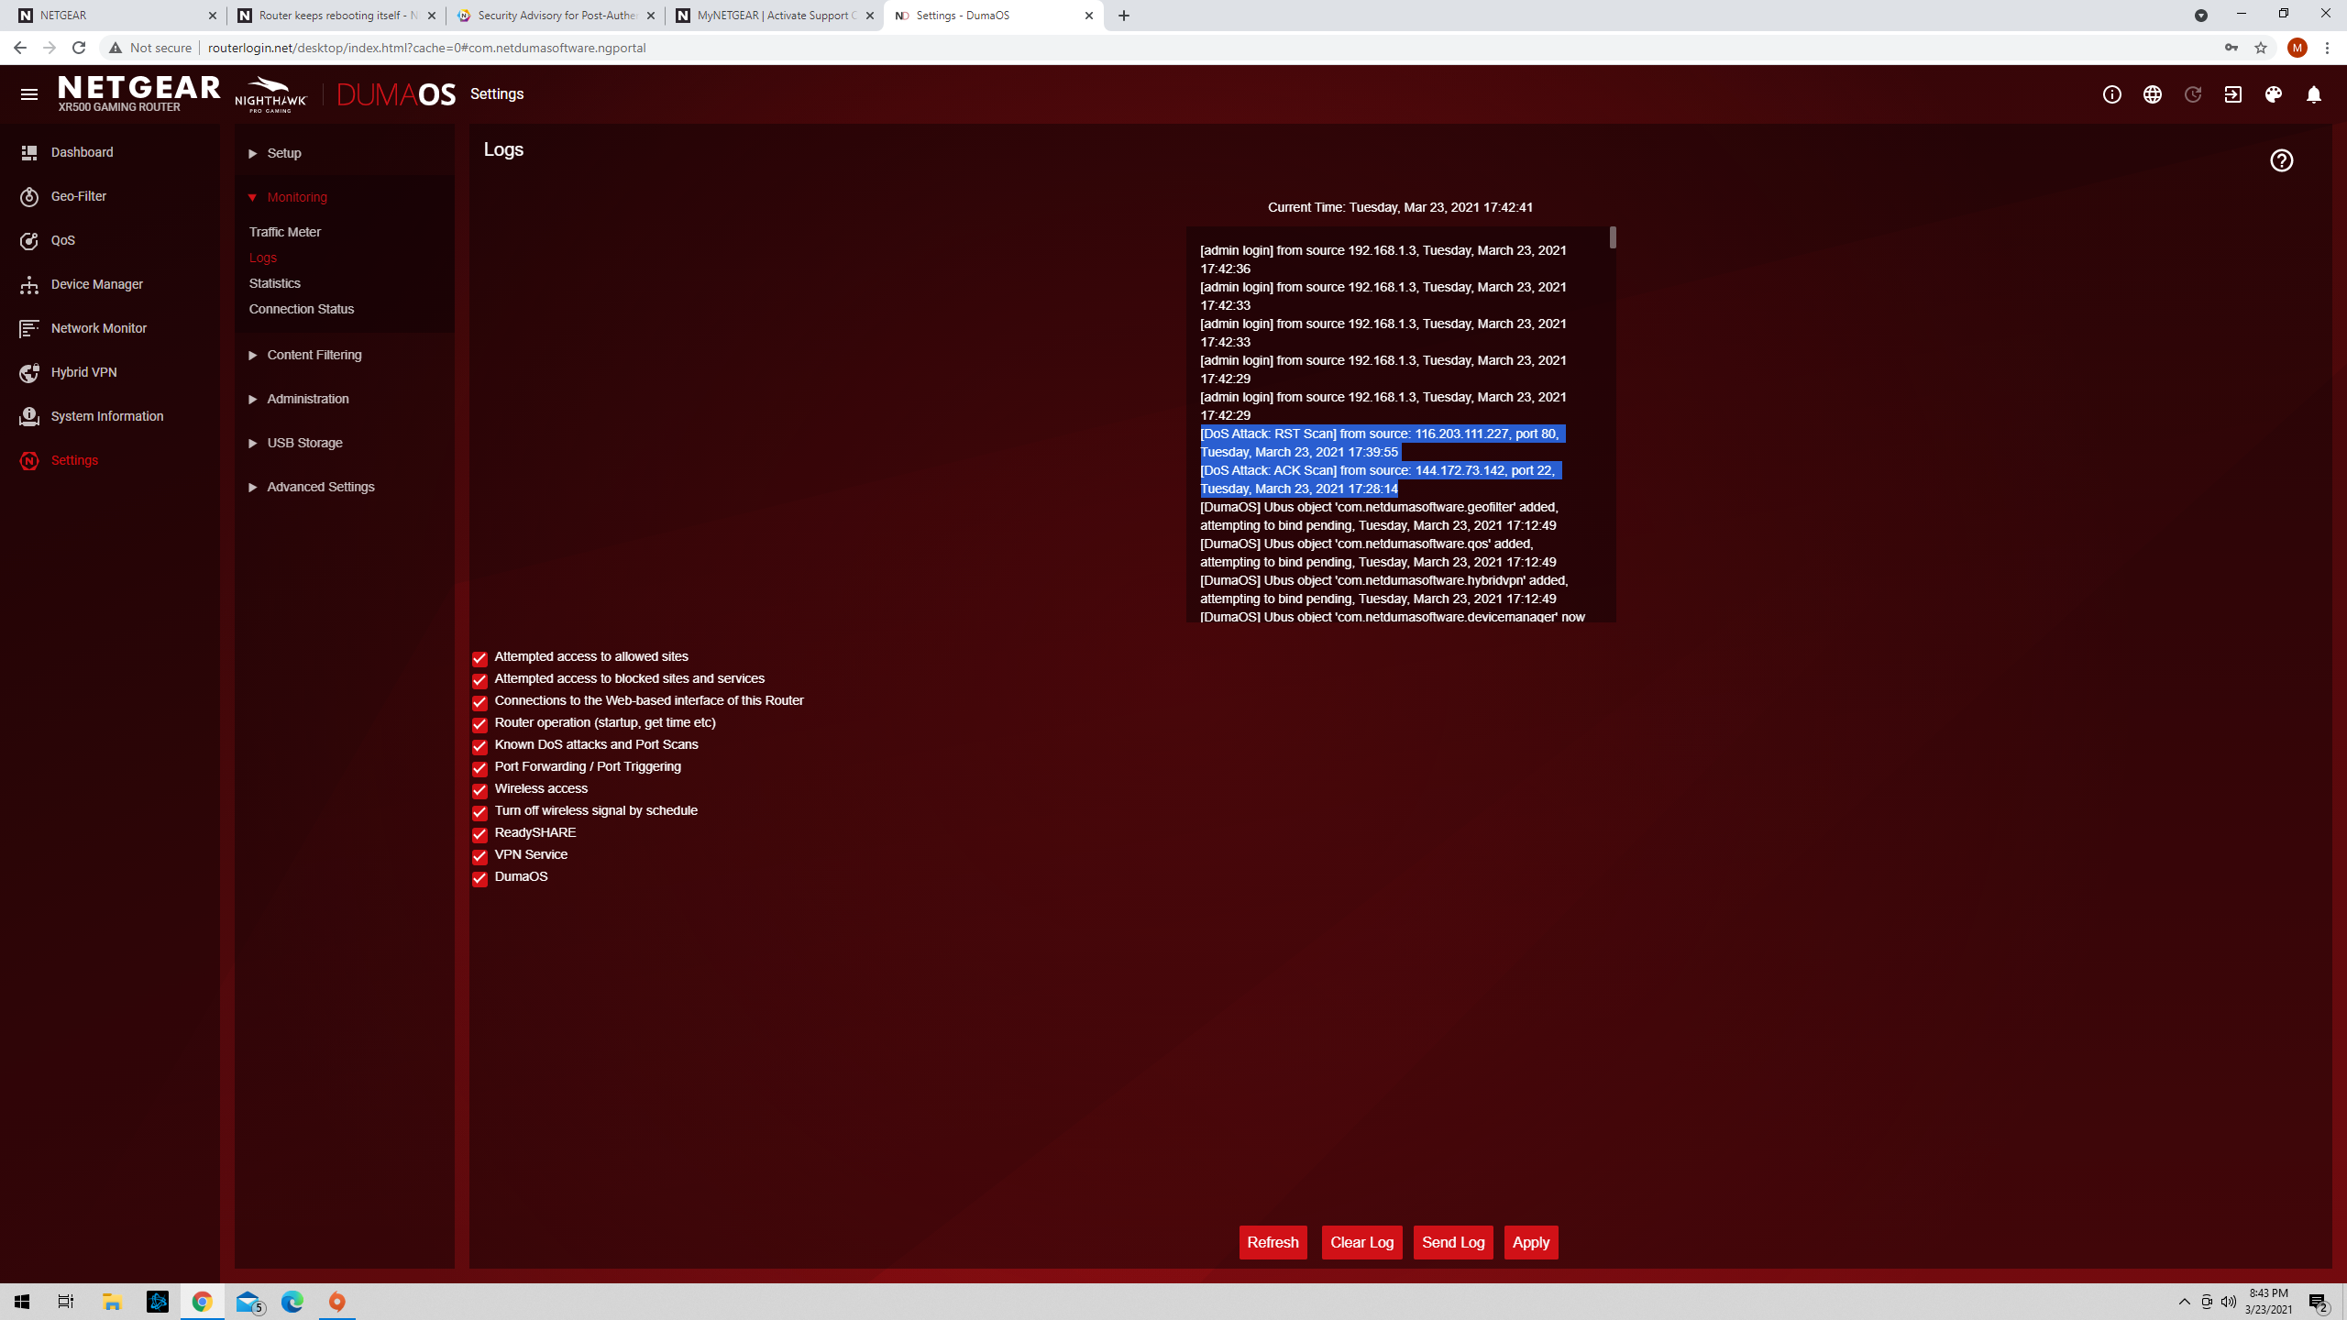Uncheck the VPN Service logging checkbox
2347x1320 pixels.
479,857
